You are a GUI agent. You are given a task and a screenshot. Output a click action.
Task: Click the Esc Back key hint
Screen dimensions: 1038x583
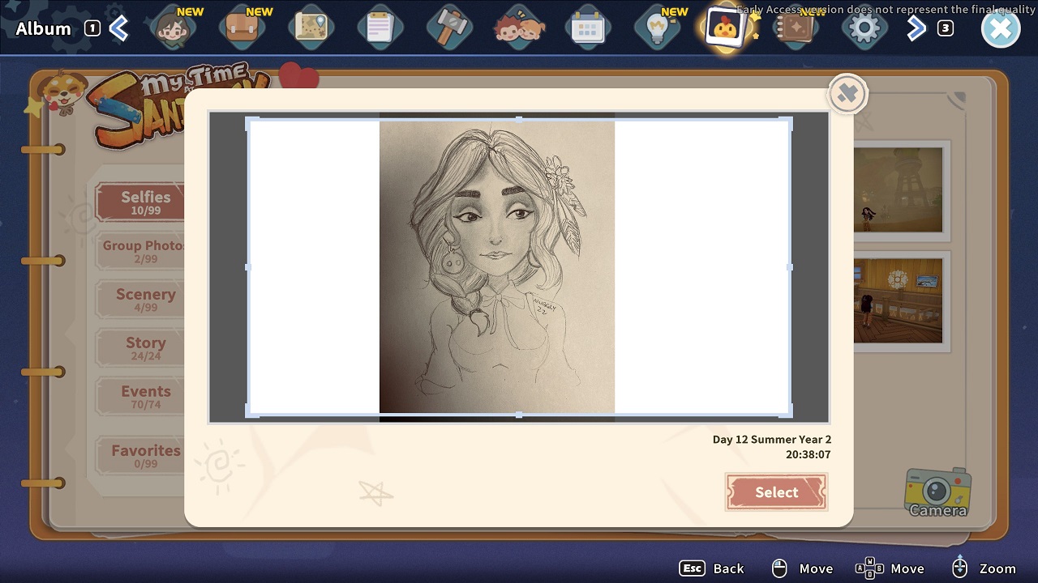711,568
